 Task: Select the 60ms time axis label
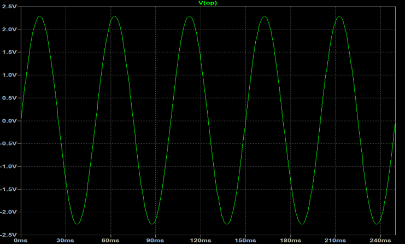click(110, 240)
